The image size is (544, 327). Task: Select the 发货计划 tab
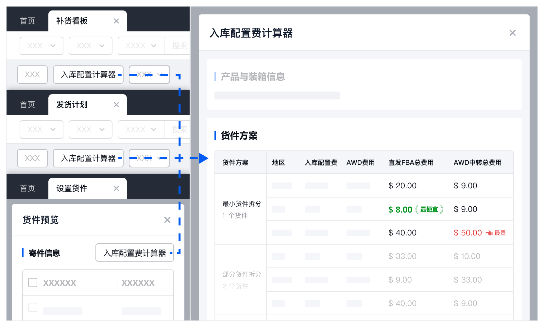coord(88,105)
